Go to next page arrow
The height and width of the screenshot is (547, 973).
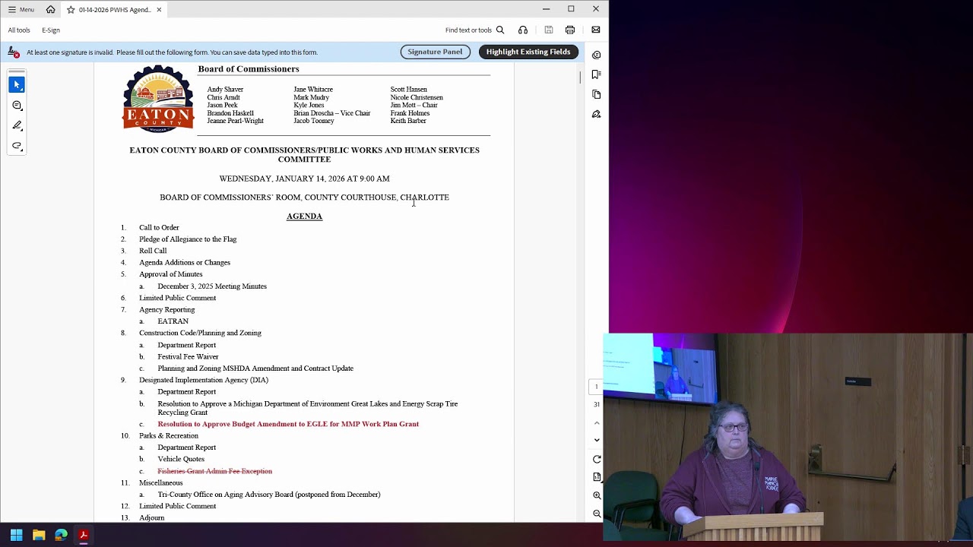tap(597, 440)
